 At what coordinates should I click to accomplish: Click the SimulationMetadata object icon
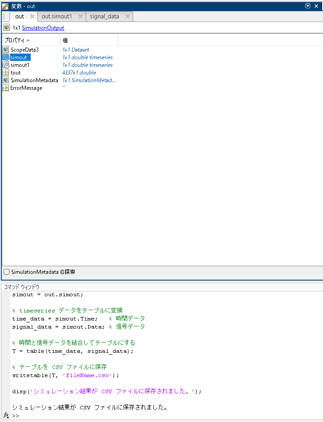6,80
